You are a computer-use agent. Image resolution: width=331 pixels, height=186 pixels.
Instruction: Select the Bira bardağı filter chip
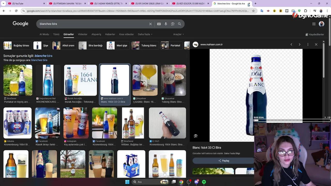point(92,45)
